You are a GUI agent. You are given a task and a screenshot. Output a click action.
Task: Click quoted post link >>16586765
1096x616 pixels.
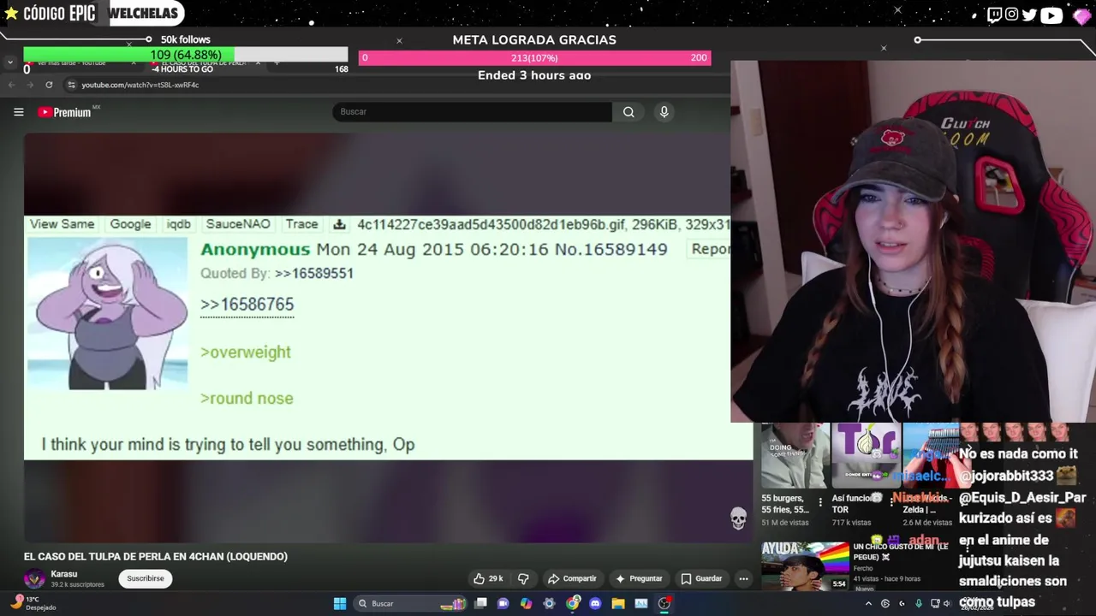click(x=247, y=305)
